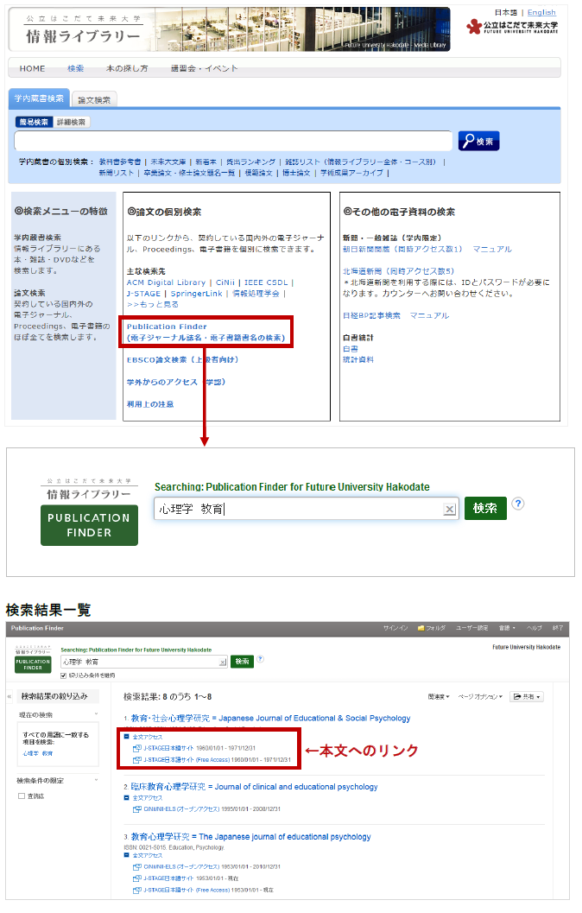Open the 講習会・イベント menu item
This screenshot has width=582, height=913.
205,69
